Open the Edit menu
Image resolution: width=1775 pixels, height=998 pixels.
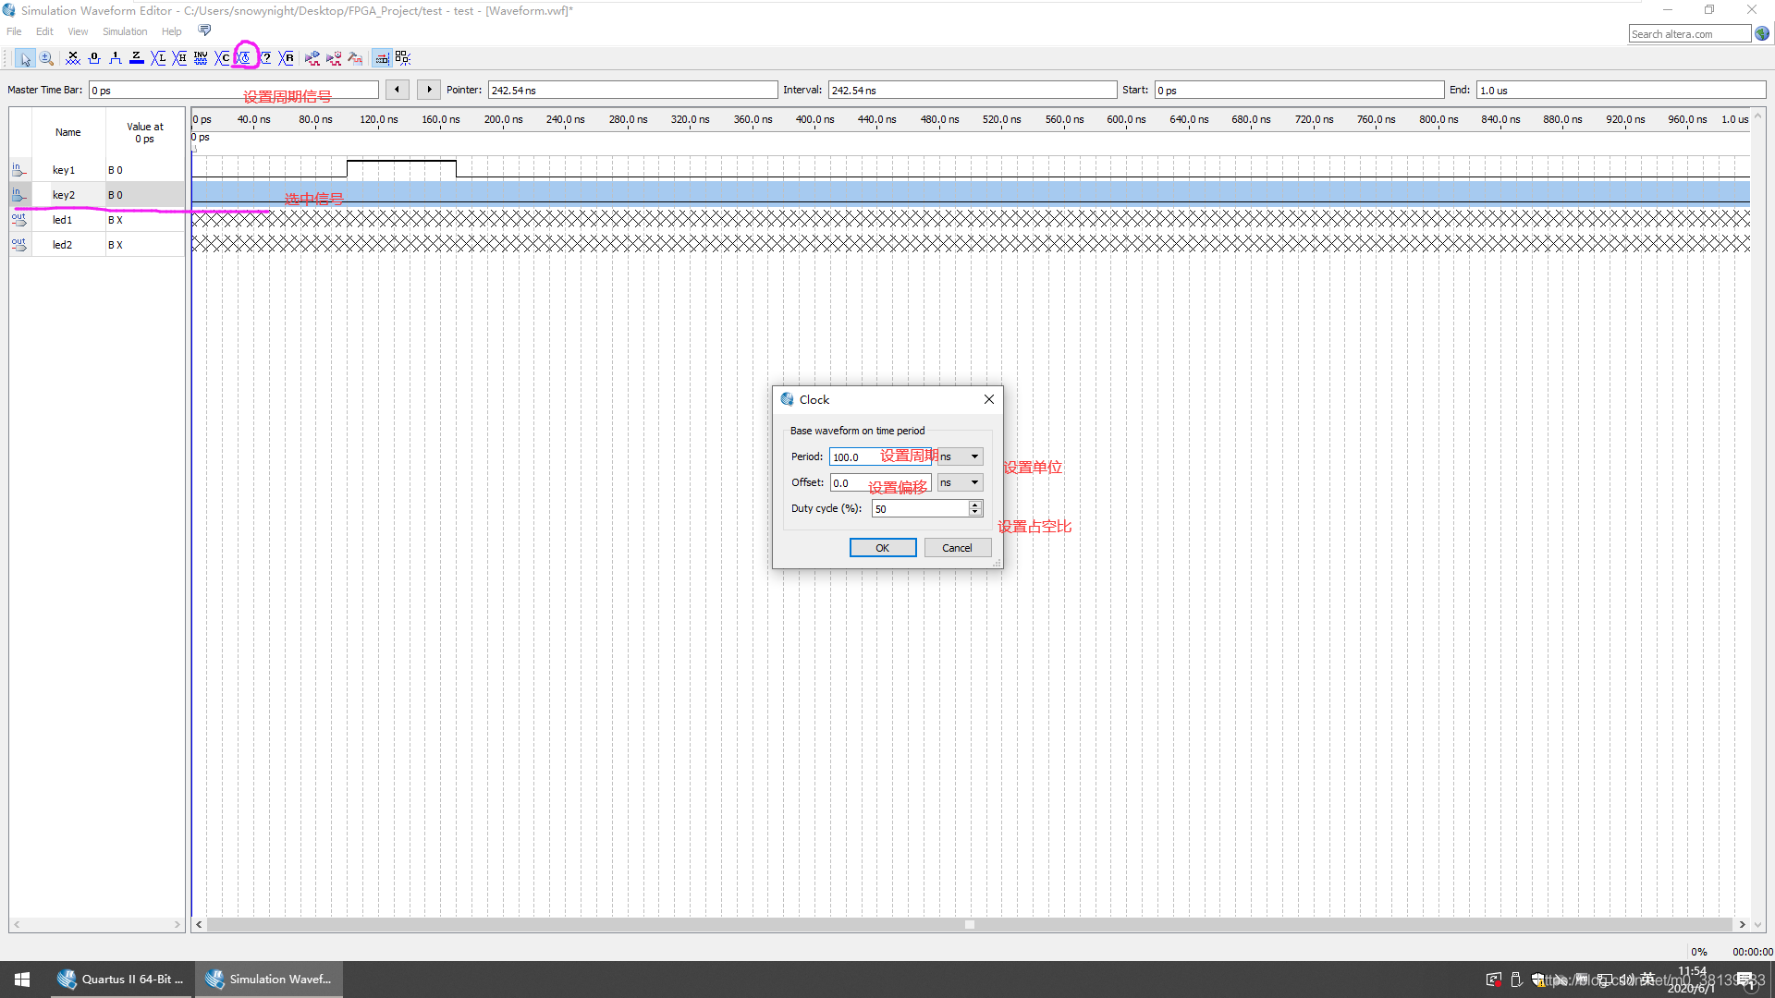click(44, 31)
